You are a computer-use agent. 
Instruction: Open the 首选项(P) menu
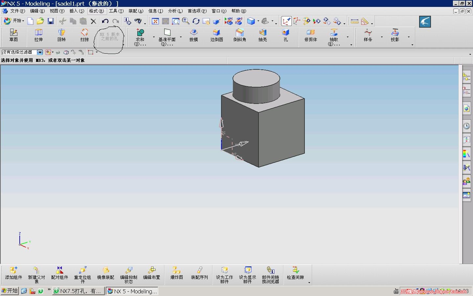(197, 11)
